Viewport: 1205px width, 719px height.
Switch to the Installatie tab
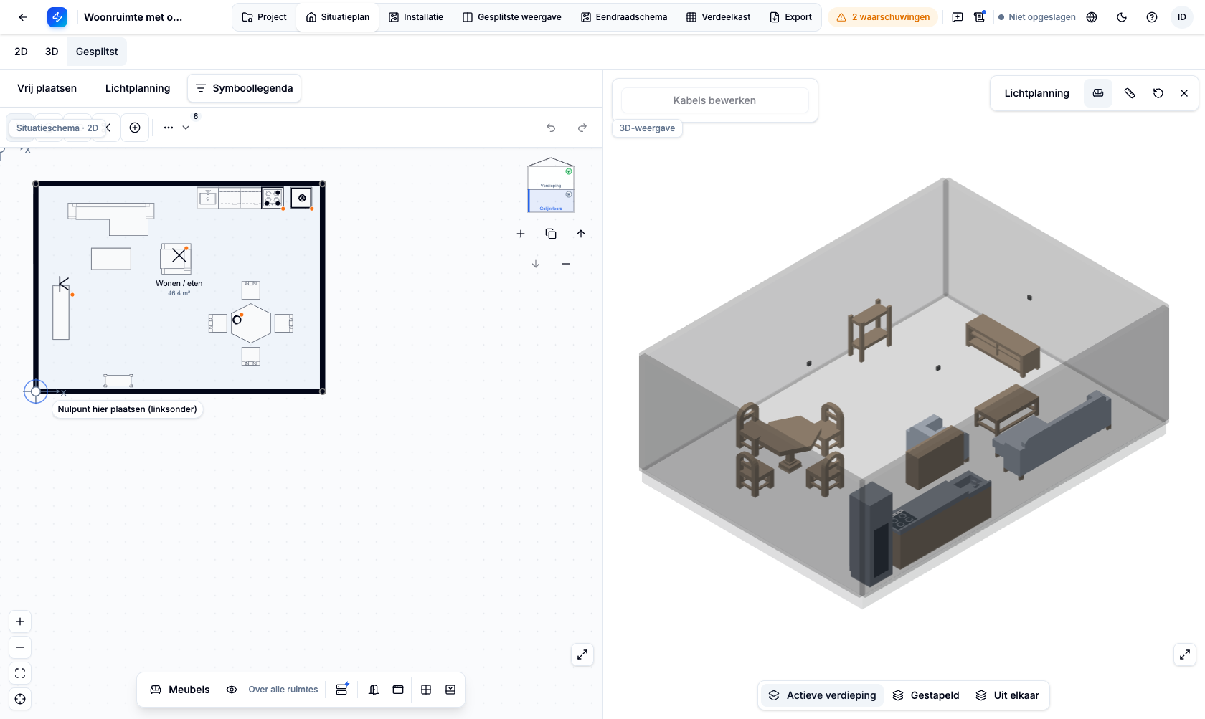416,17
